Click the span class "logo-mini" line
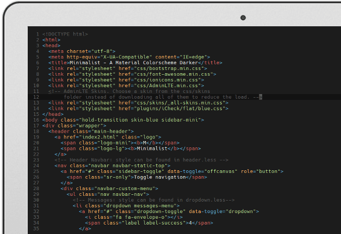The height and width of the screenshot is (234, 341). 120,143
